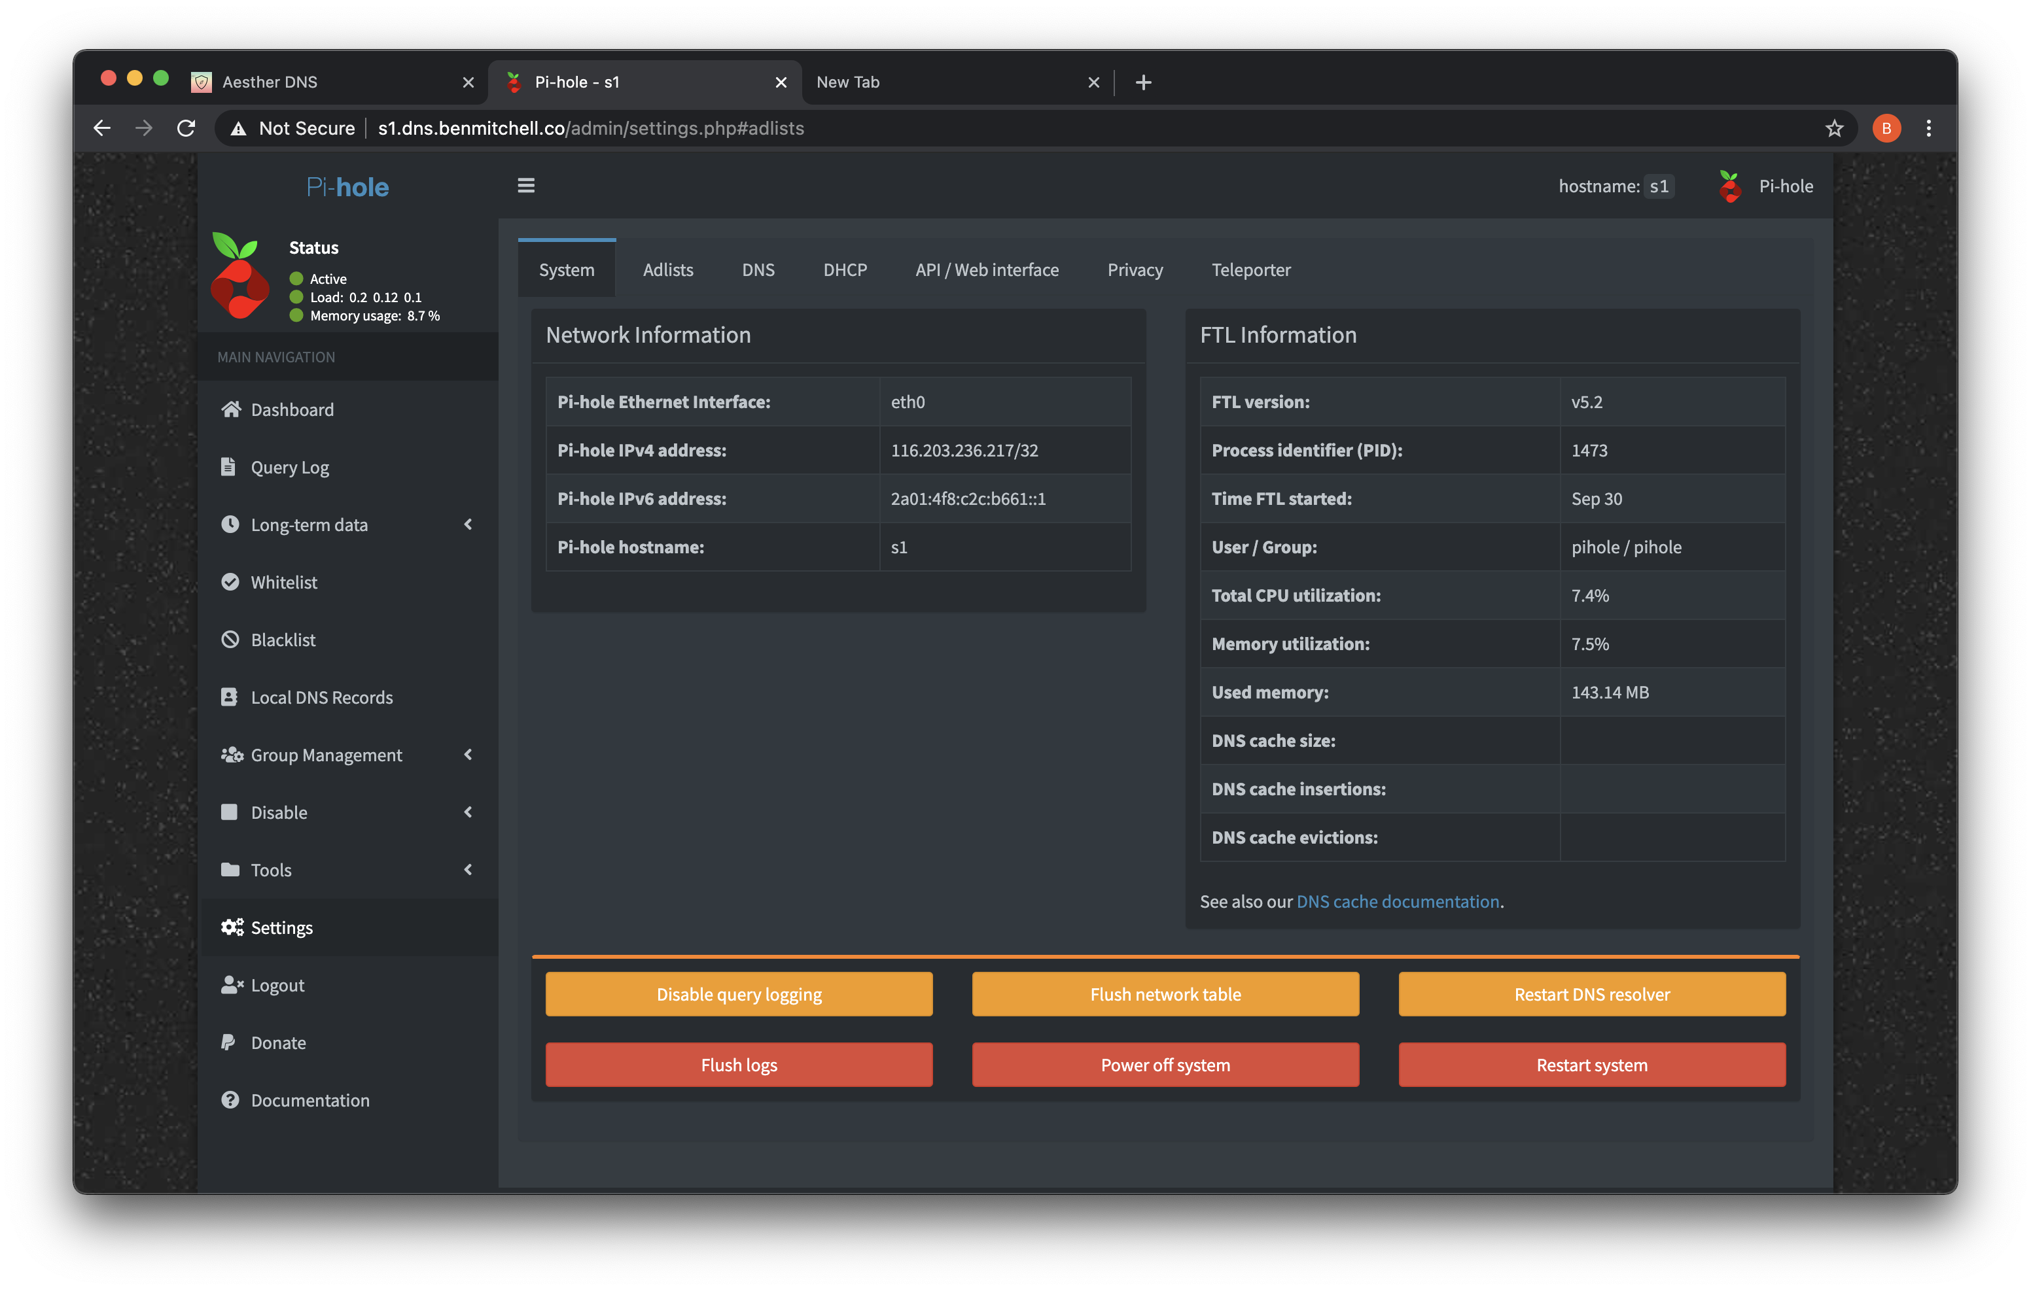Image resolution: width=2031 pixels, height=1291 pixels.
Task: Click the Time FTL started value Sep 30
Action: point(1597,498)
